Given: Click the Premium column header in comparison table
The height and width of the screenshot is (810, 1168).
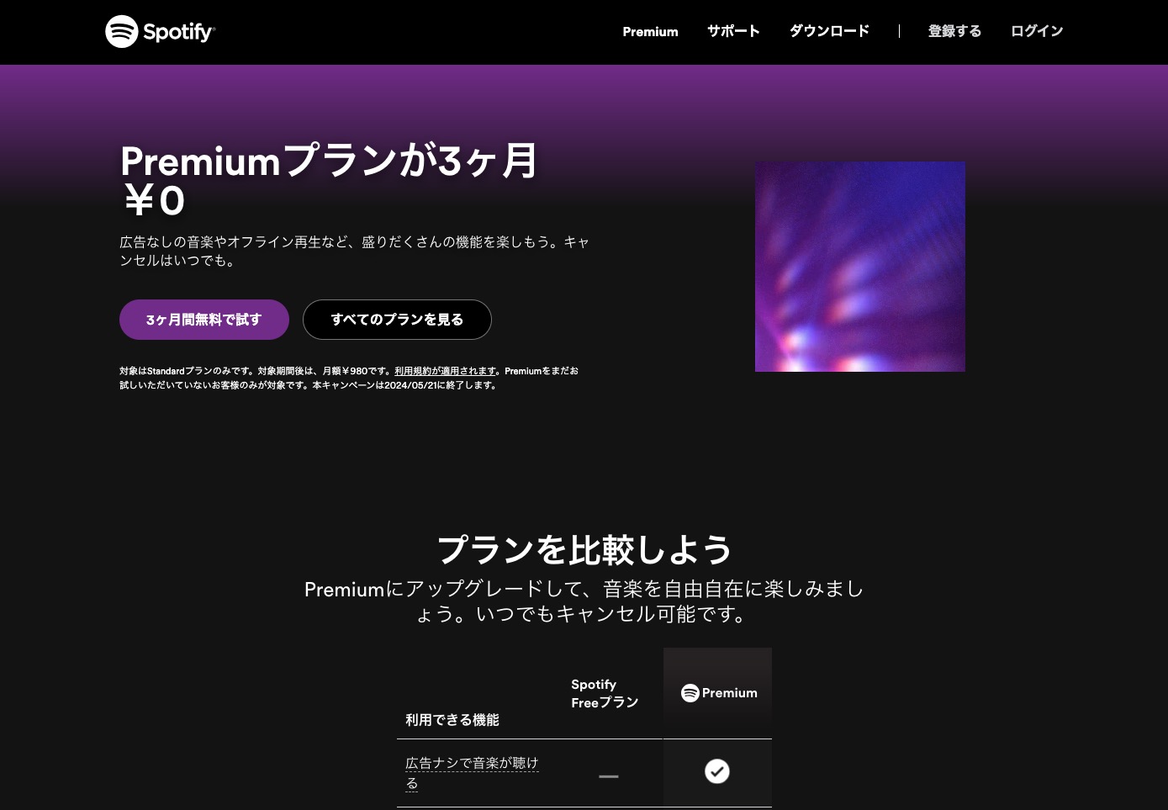Looking at the screenshot, I should coord(718,692).
